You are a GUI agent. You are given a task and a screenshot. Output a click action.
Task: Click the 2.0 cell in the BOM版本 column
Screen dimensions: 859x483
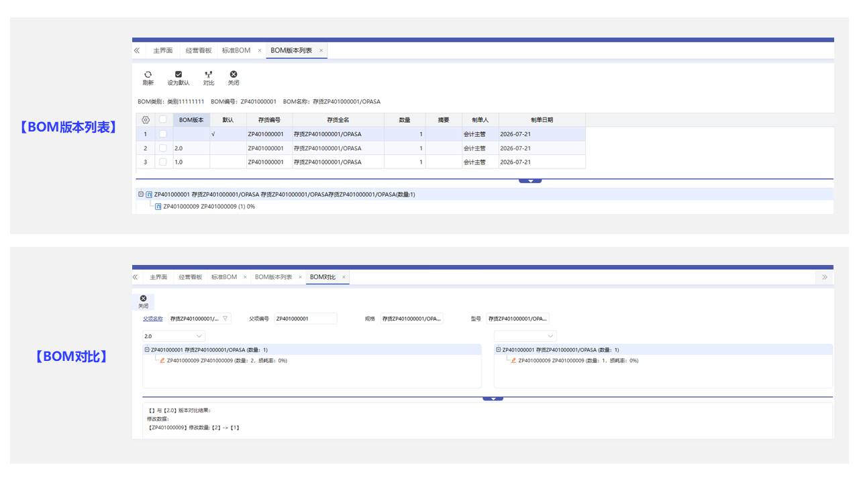(191, 148)
